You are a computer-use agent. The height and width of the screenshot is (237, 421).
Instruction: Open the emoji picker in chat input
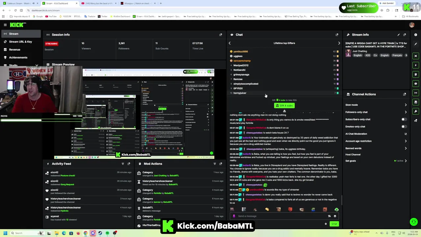tap(335, 216)
